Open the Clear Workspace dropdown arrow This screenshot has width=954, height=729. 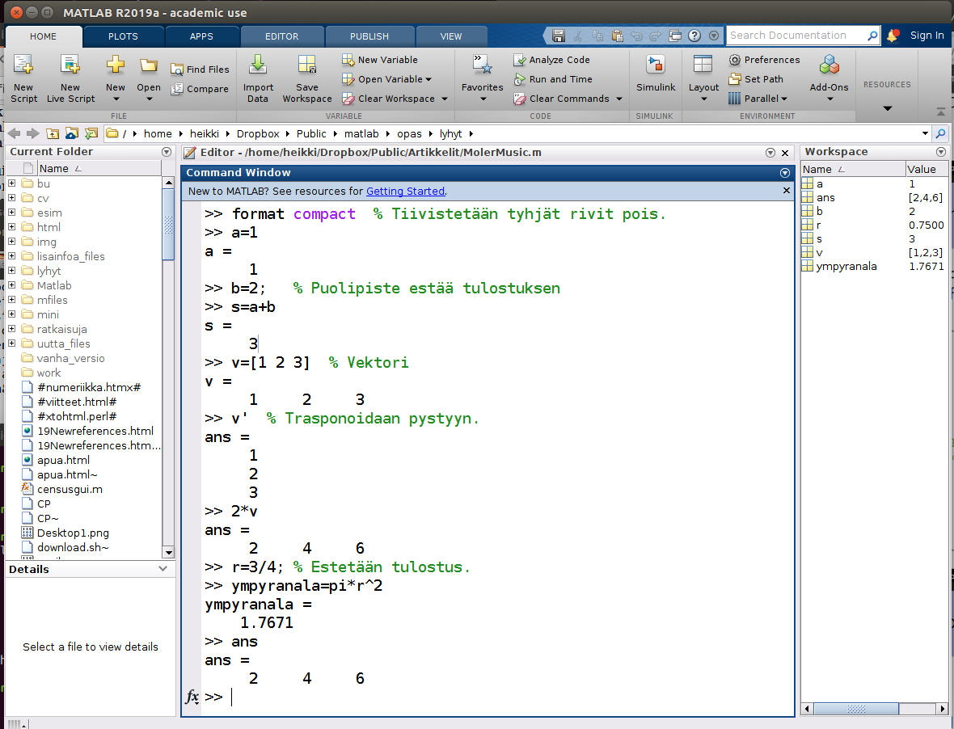[x=443, y=99]
